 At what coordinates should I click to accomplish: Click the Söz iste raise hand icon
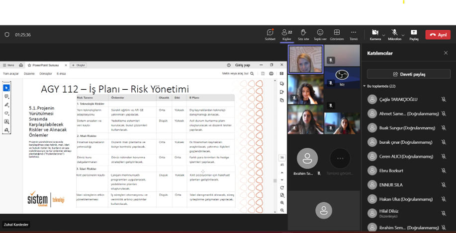[x=303, y=34]
